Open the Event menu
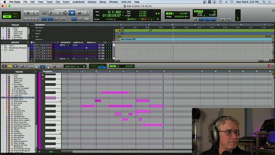 click(66, 2)
